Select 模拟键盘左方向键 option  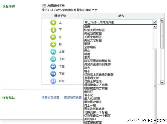click(96, 85)
